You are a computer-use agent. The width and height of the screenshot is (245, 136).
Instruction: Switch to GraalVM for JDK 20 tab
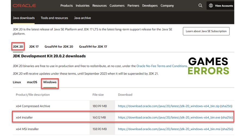[x=59, y=47]
